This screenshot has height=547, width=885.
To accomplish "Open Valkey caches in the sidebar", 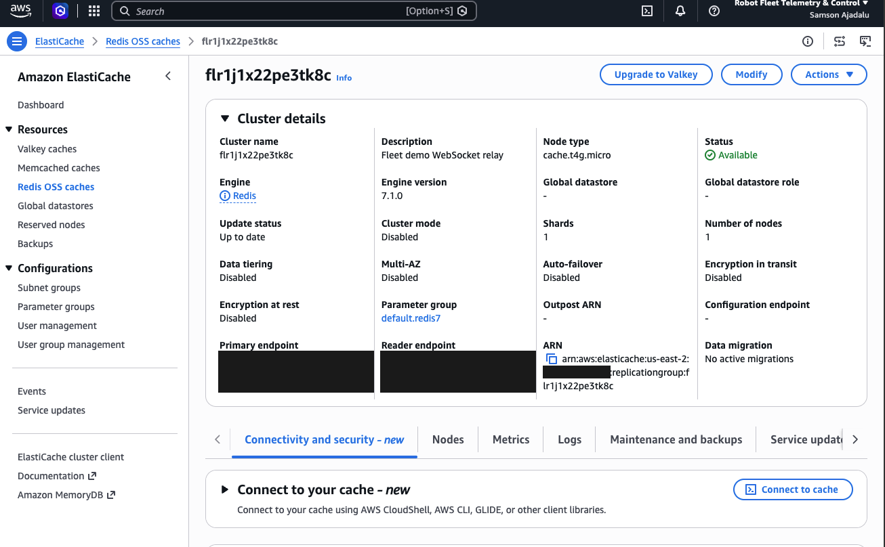I will coord(47,149).
